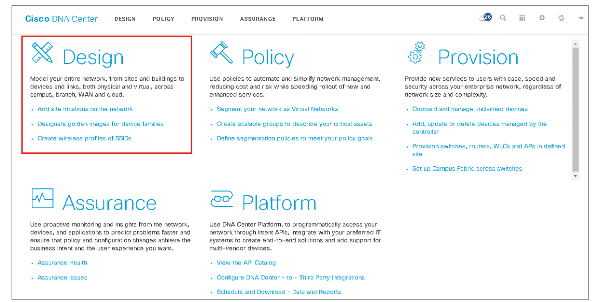The width and height of the screenshot is (598, 302).
Task: Select ASSURANCE in the top navigation bar
Action: [258, 19]
